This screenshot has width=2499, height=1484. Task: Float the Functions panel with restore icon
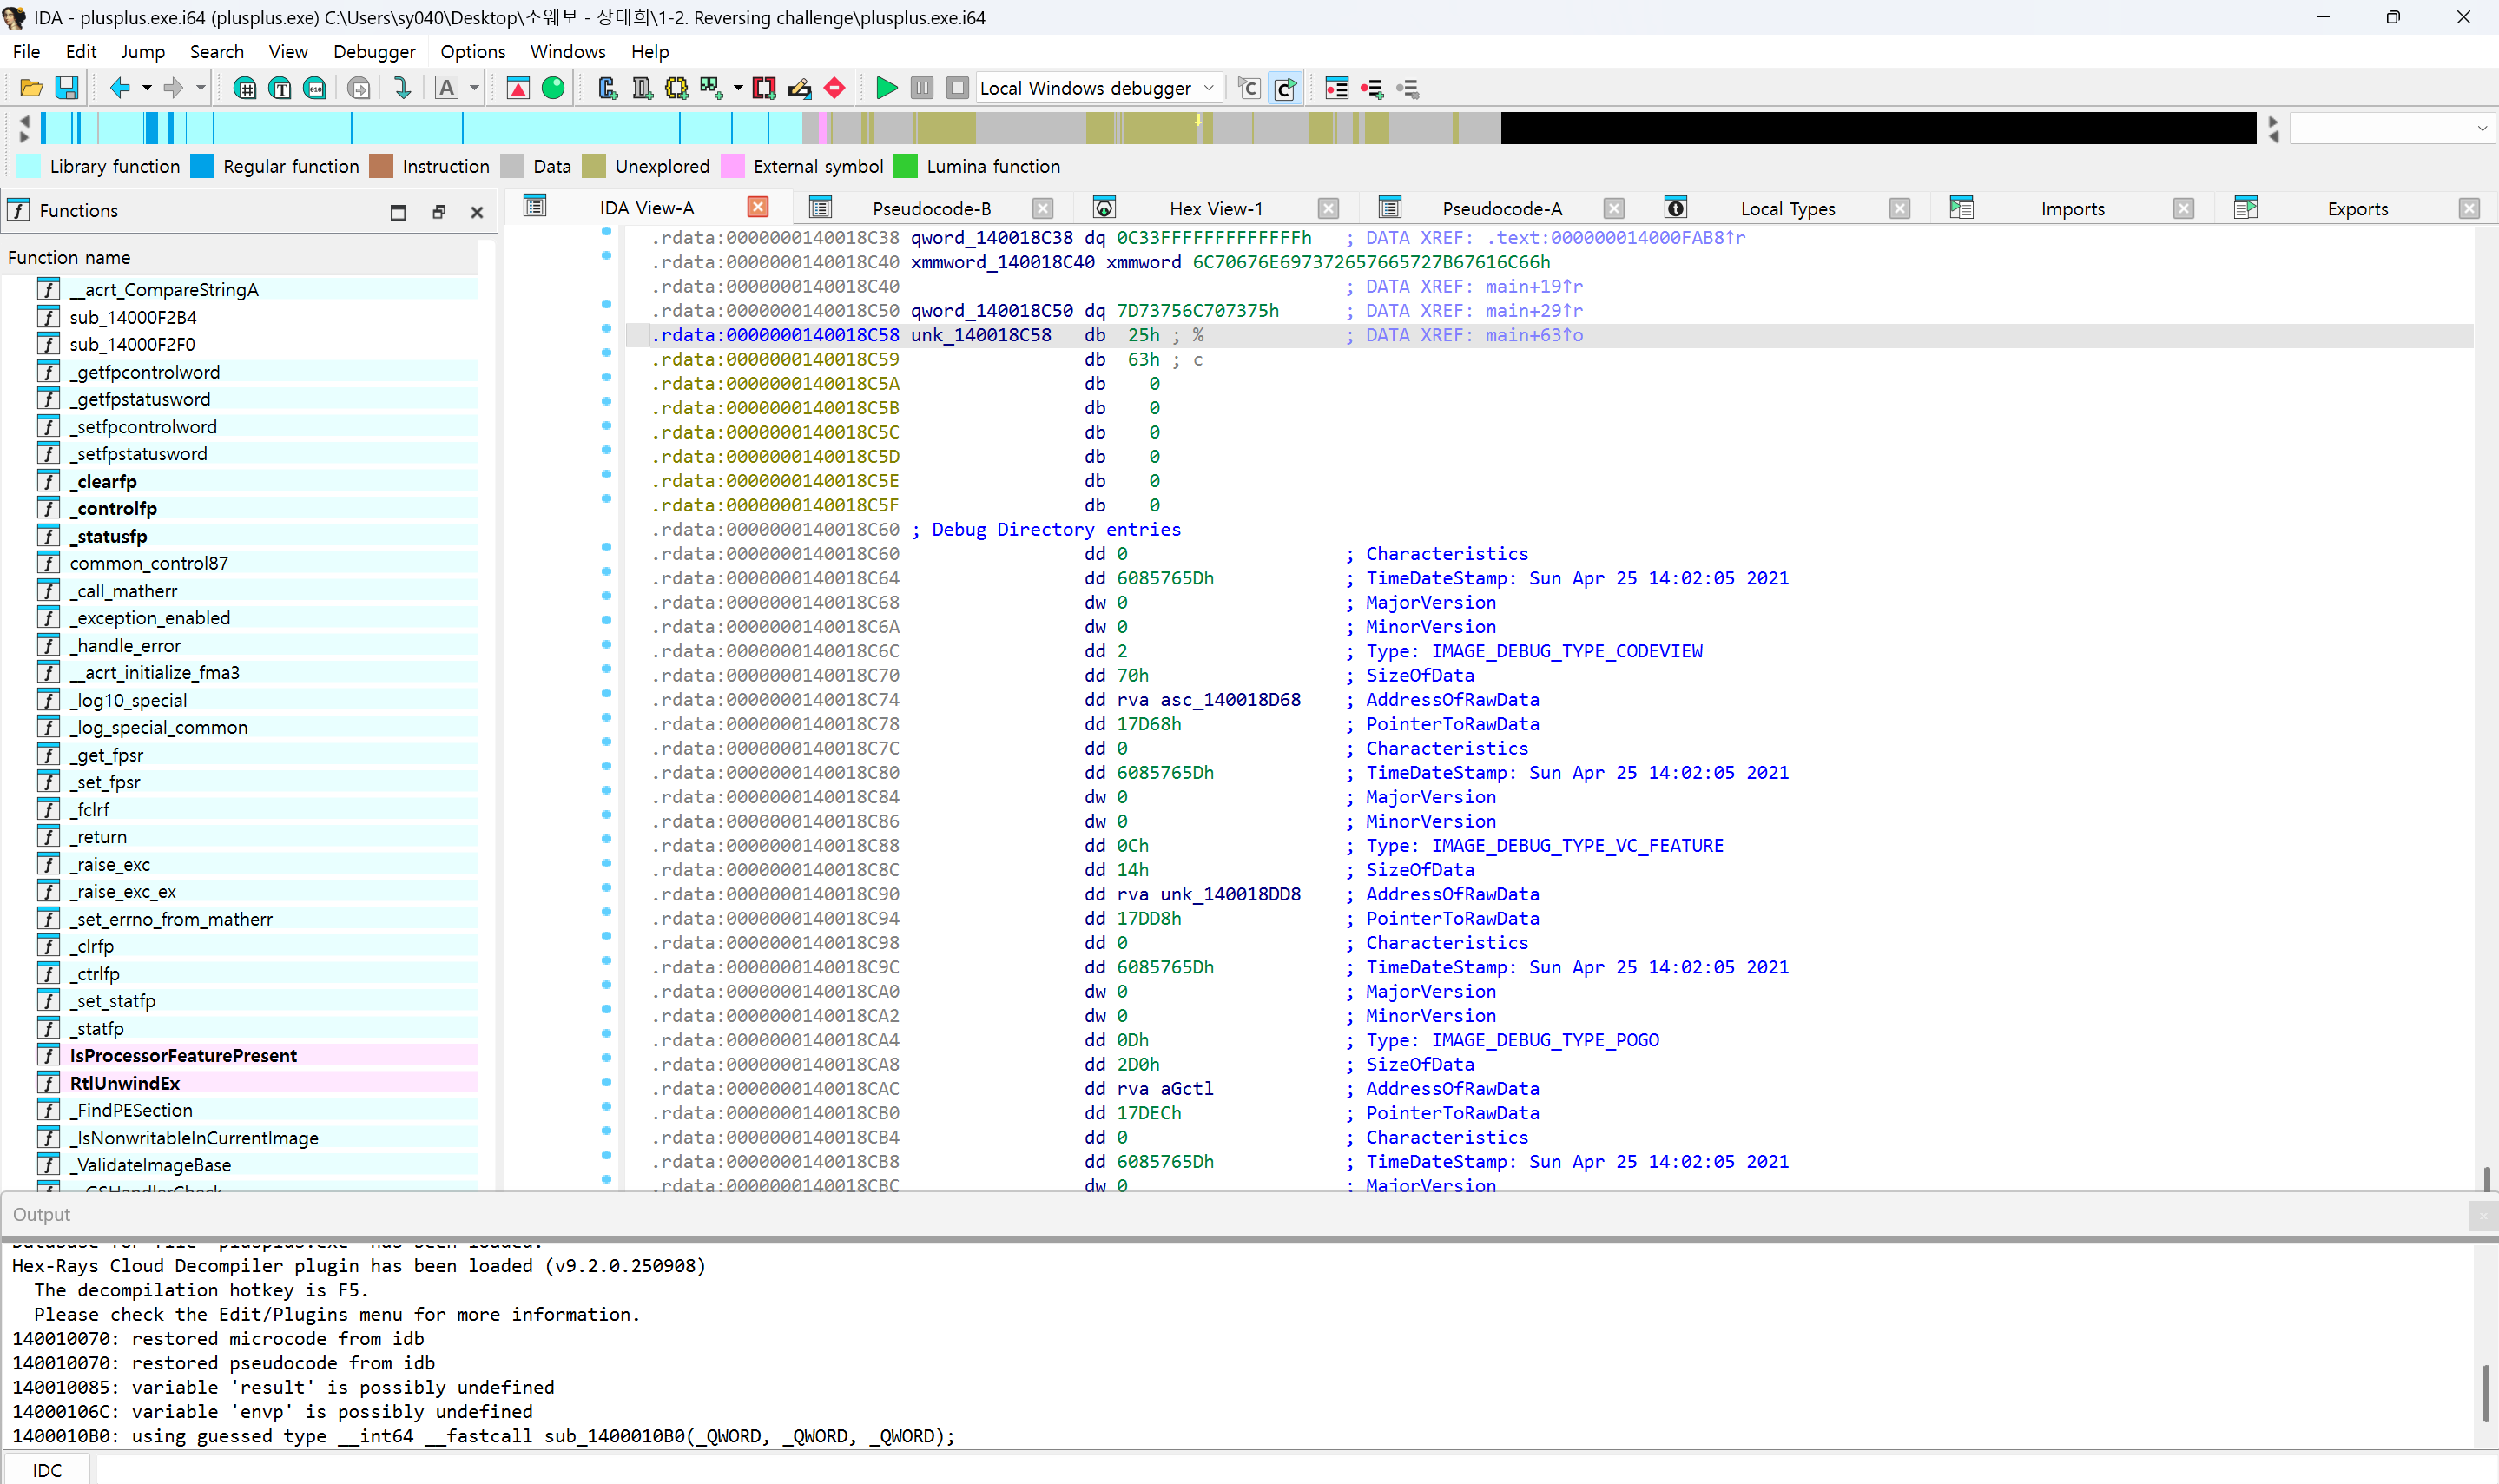pyautogui.click(x=438, y=212)
